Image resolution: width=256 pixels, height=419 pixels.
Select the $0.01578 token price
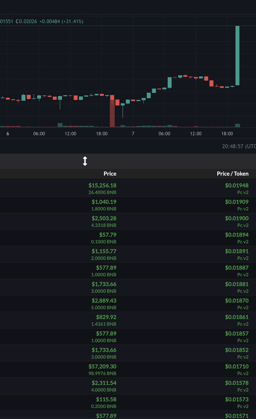(x=237, y=383)
